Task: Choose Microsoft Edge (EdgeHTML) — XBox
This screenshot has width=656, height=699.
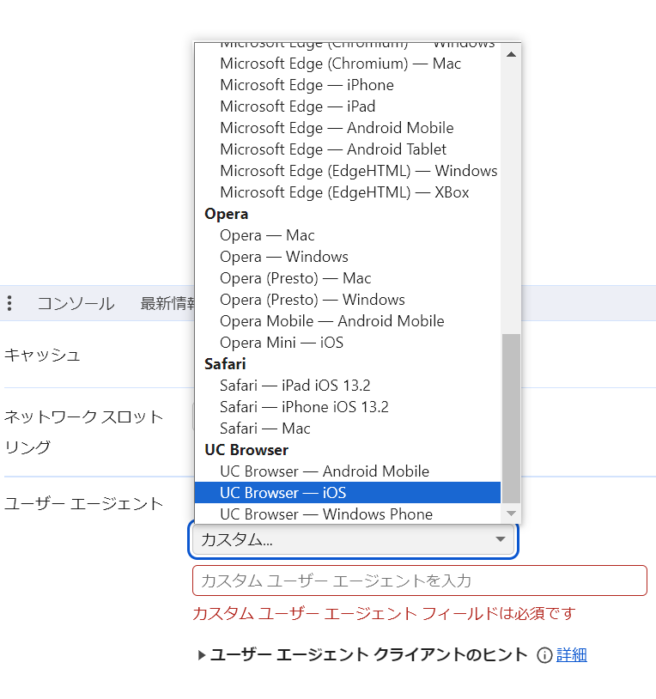Action: point(344,192)
